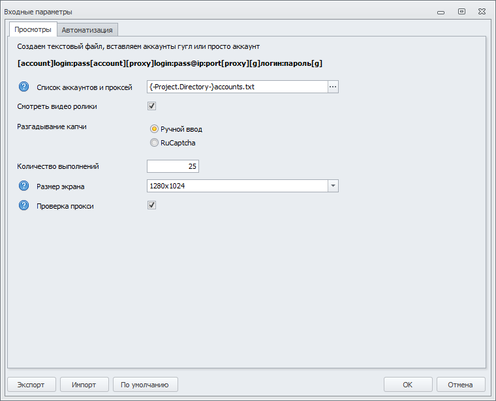
Task: Select the manual captcha input radio
Action: click(x=155, y=129)
